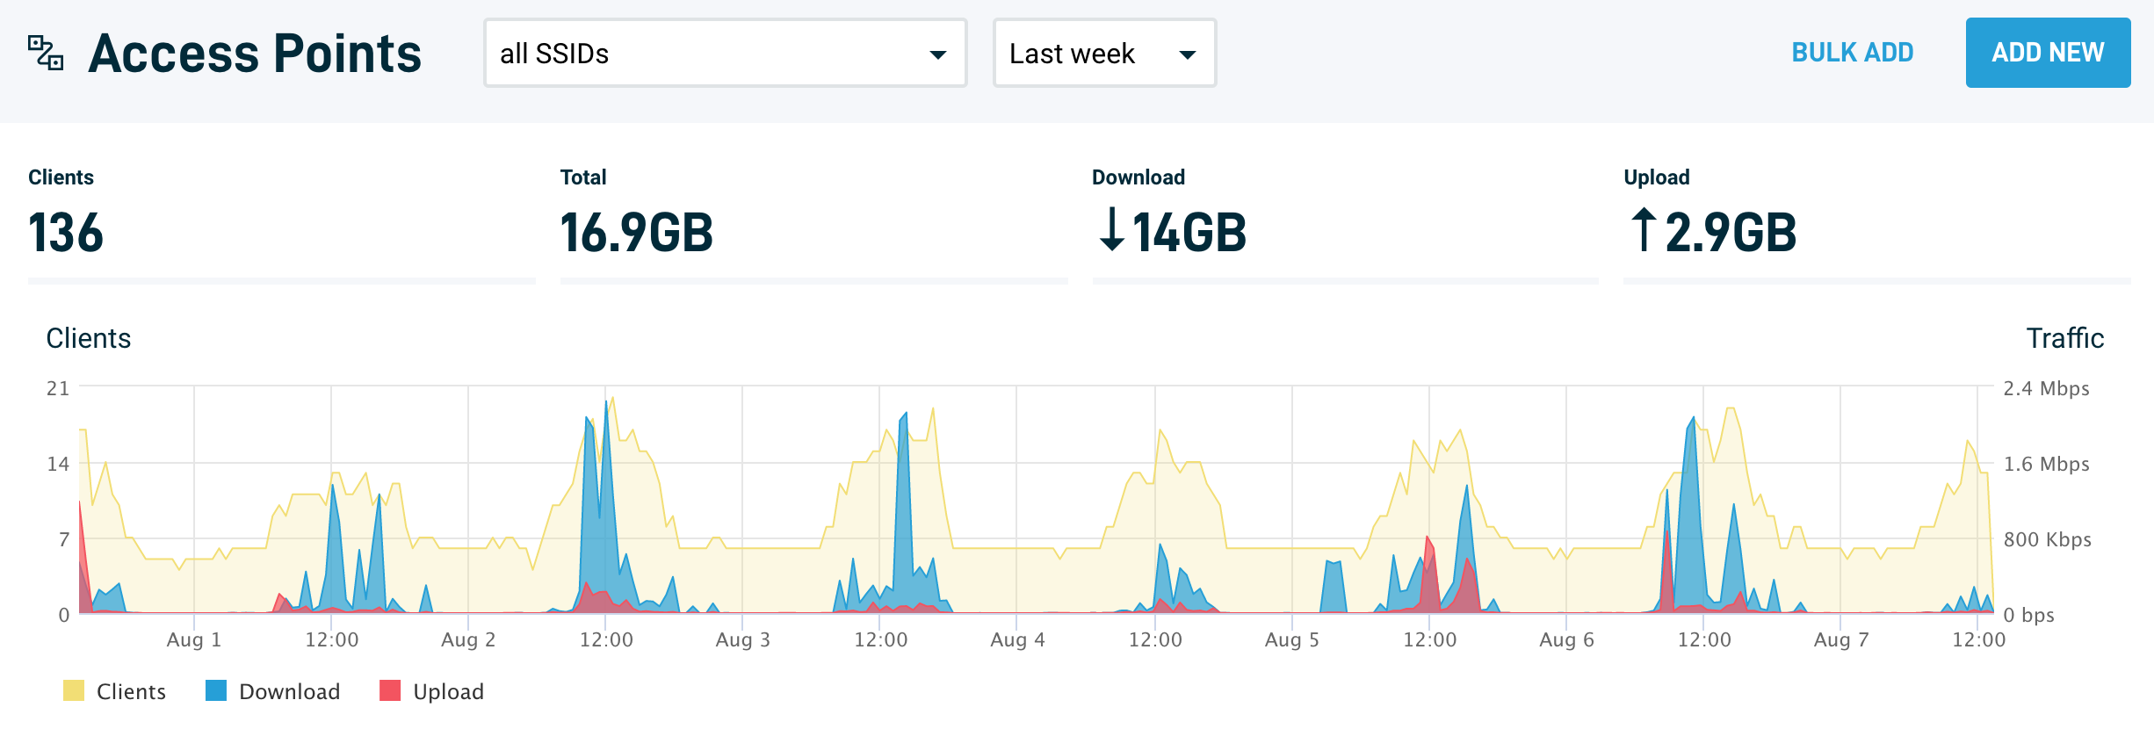
Task: Click the 800 Kbps axis label
Action: (2047, 539)
